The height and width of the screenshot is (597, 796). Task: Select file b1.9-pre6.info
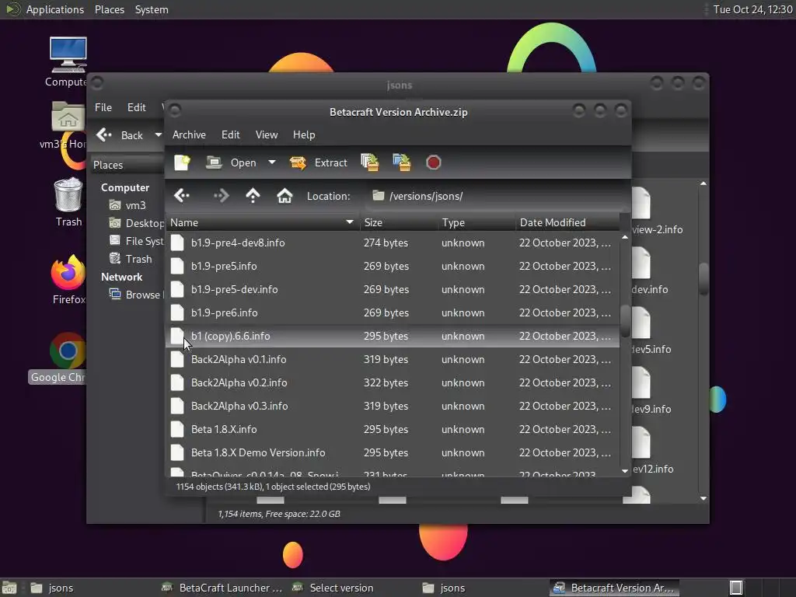click(393, 312)
